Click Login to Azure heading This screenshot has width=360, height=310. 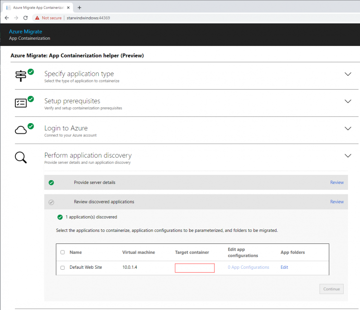coord(66,128)
